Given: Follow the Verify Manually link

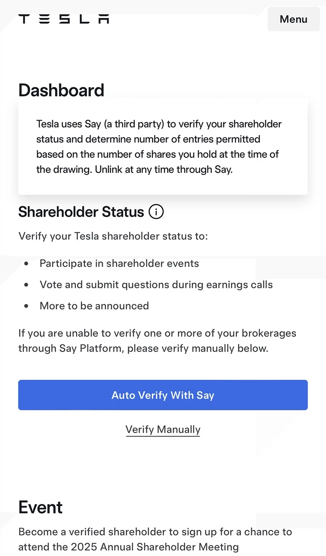Looking at the screenshot, I should click(x=163, y=429).
